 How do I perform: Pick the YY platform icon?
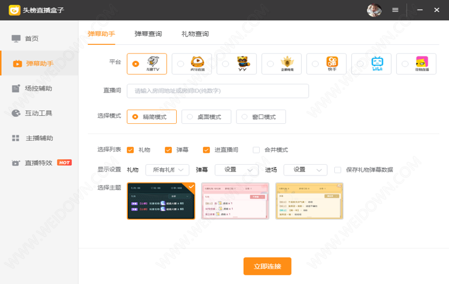pyautogui.click(x=236, y=64)
